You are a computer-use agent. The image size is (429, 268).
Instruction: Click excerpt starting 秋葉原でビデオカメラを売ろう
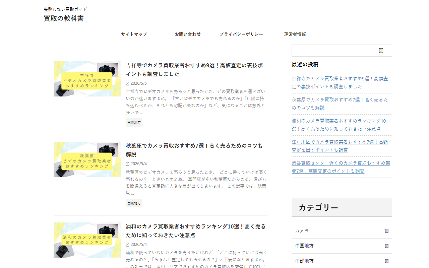coord(196,183)
